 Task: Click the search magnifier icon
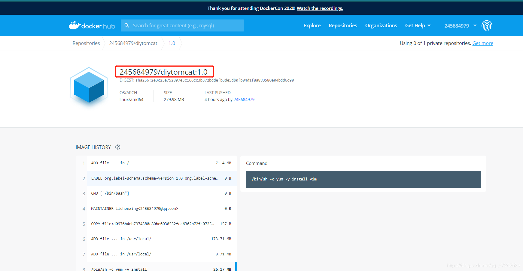point(127,25)
